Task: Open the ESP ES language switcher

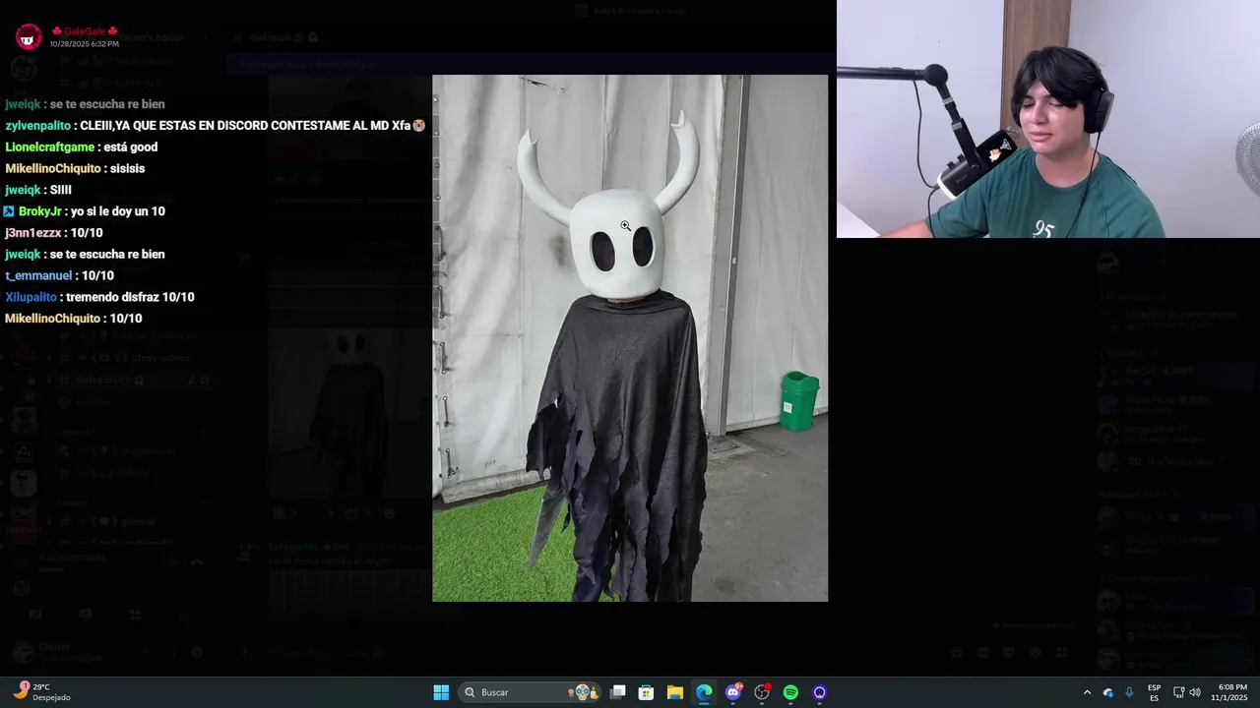Action: 1154,692
